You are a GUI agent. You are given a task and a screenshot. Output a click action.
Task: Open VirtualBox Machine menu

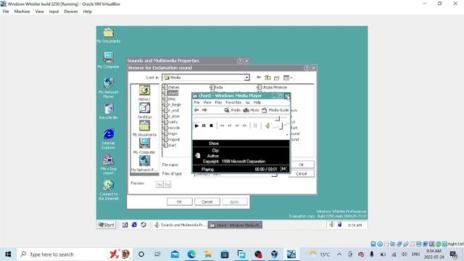(22, 12)
